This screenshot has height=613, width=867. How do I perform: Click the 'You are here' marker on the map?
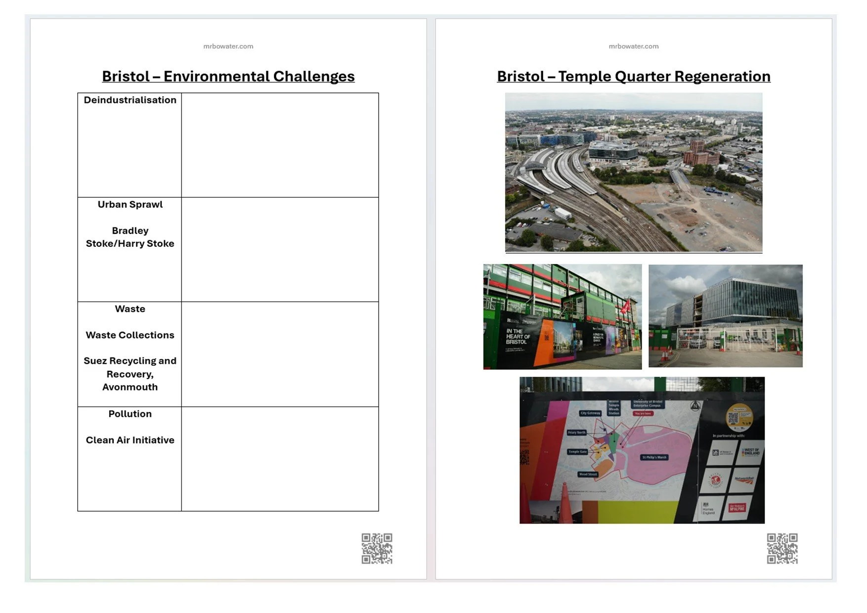[643, 413]
